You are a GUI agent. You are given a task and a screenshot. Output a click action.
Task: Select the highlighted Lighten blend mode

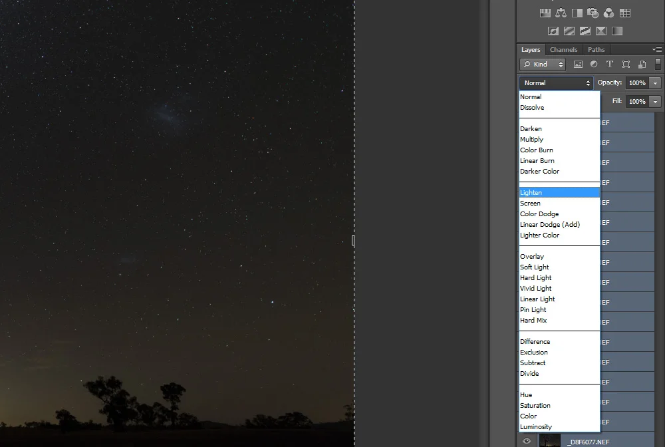click(x=559, y=192)
